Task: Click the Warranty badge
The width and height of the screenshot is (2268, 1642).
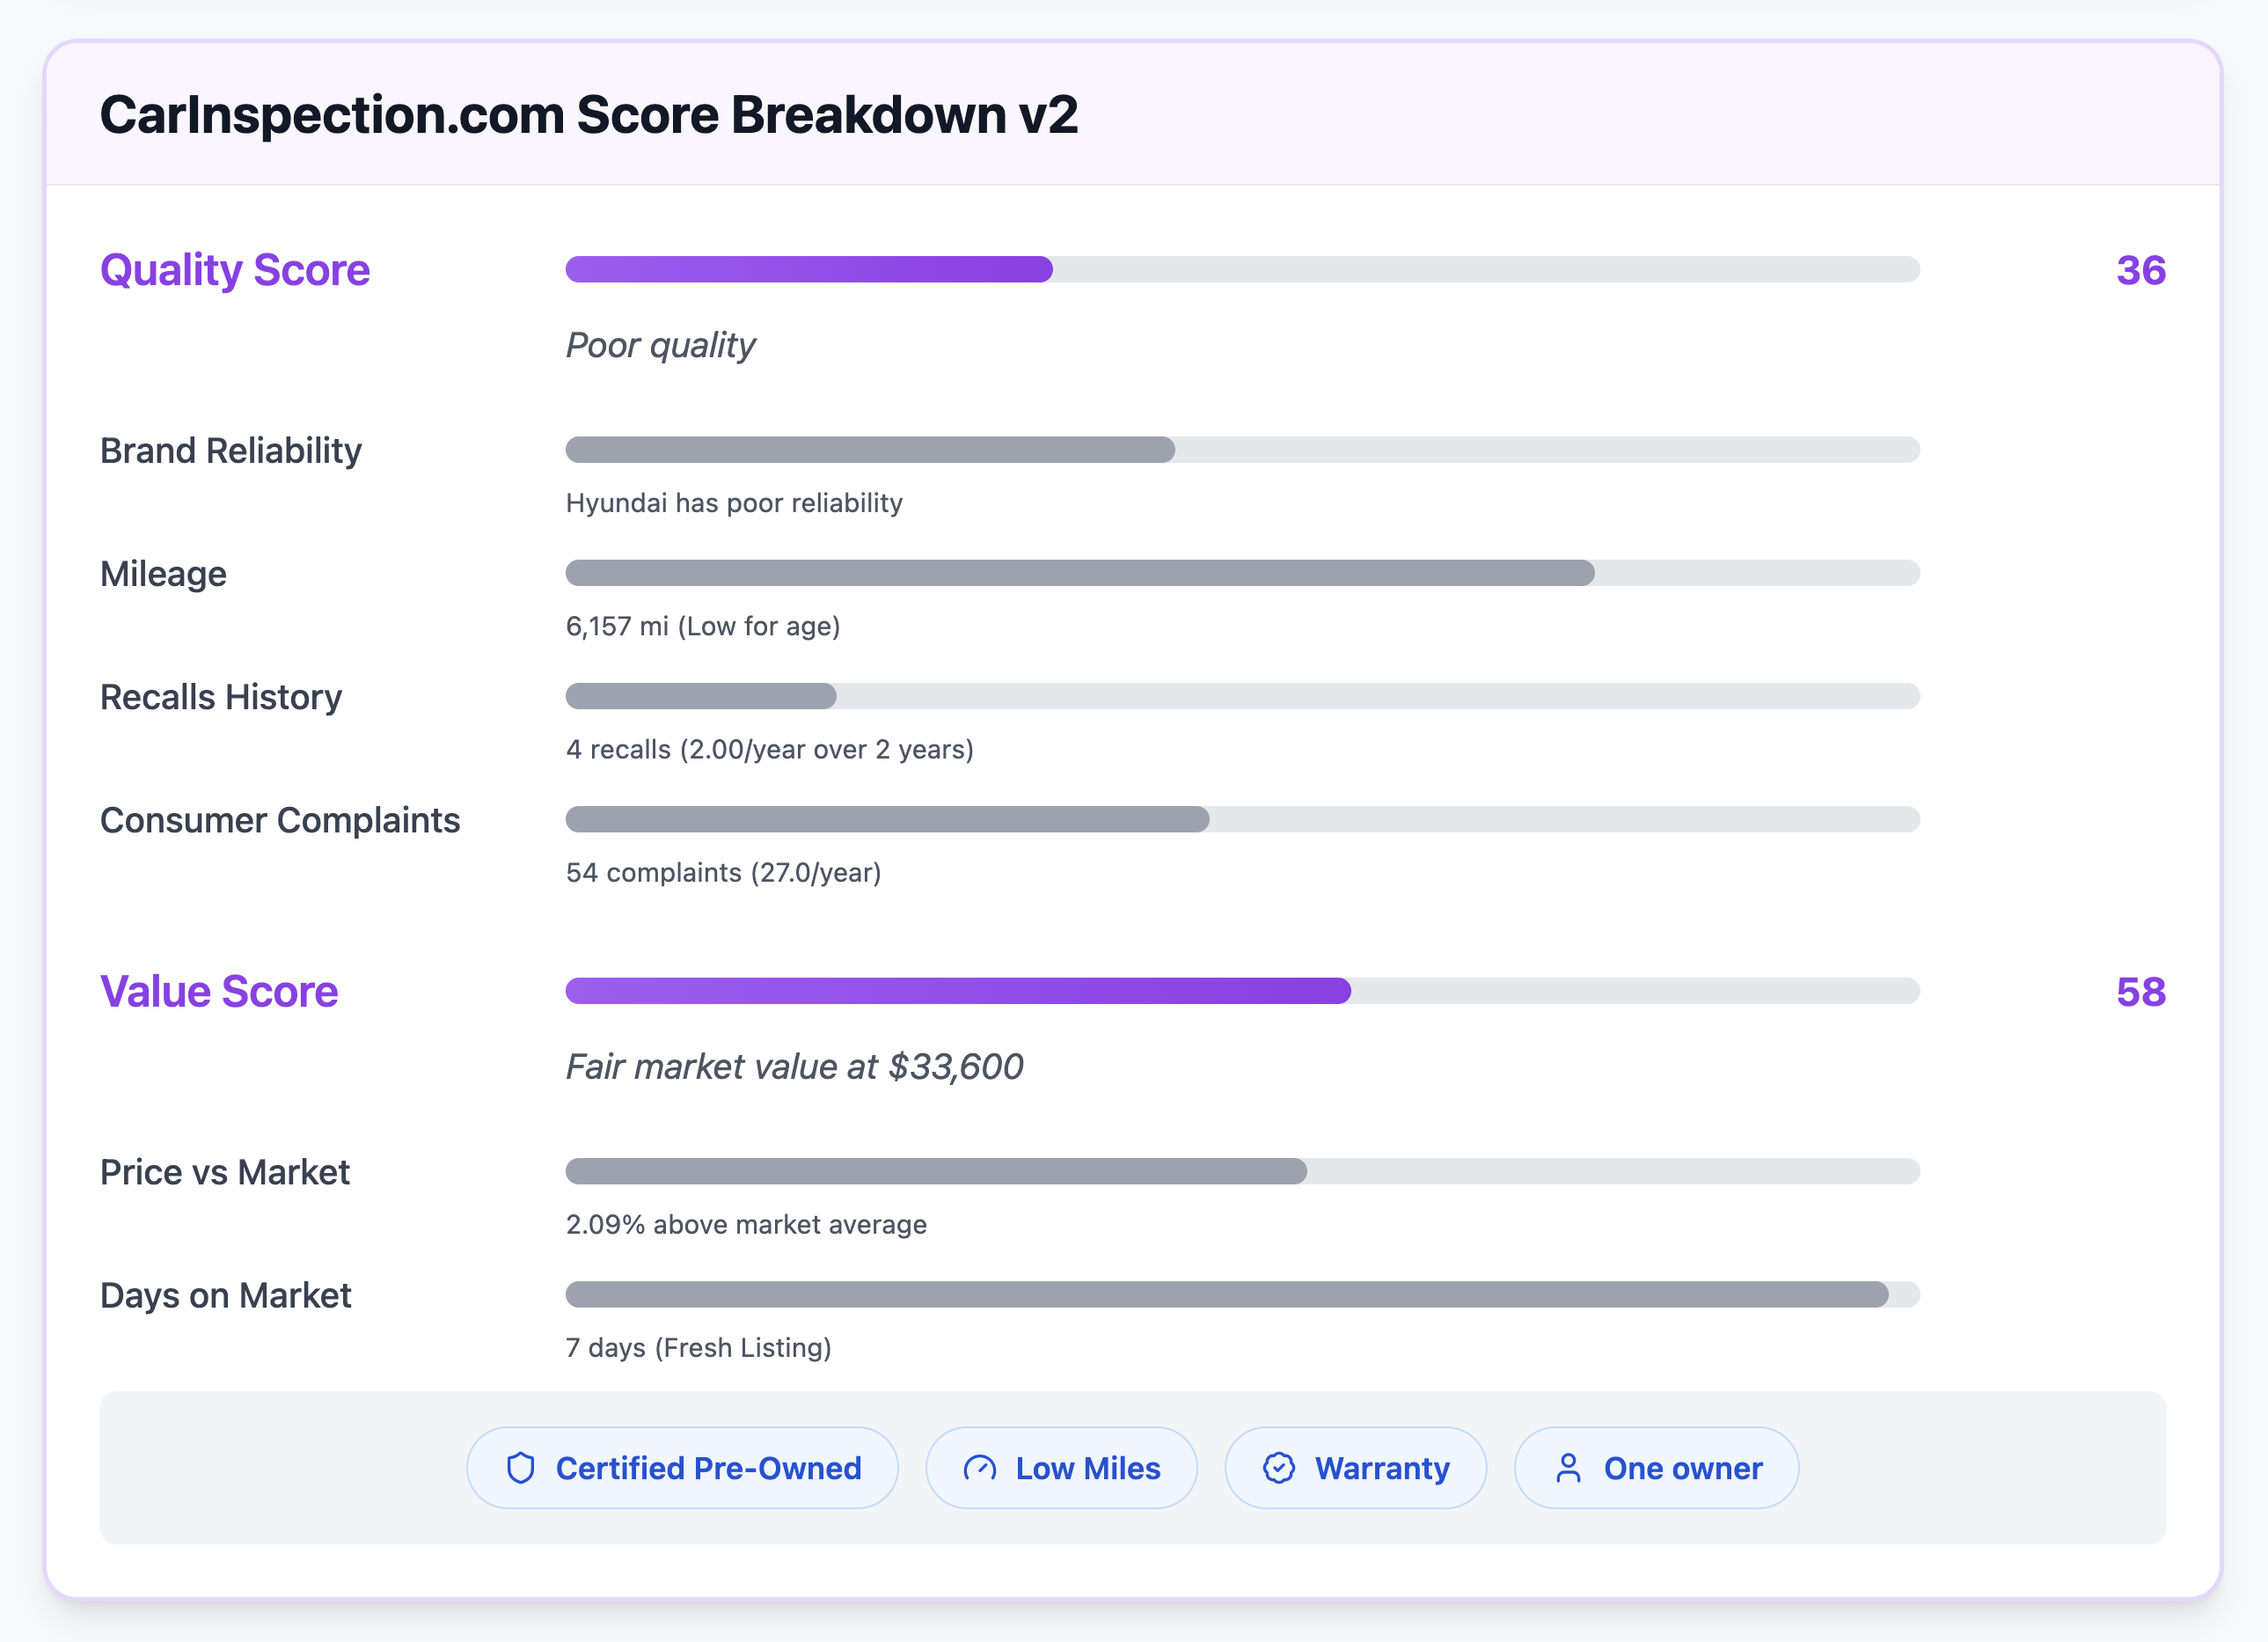Action: pos(1356,1468)
